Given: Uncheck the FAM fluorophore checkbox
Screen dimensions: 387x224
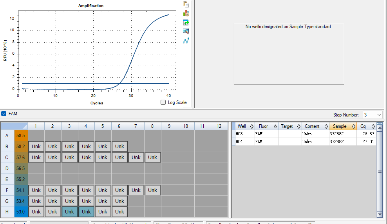Looking at the screenshot, I should click(x=4, y=114).
